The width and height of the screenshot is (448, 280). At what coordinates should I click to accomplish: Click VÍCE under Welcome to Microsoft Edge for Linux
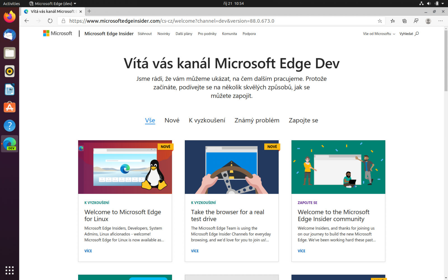88,251
